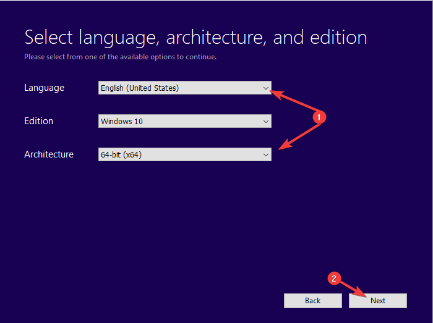433x323 pixels.
Task: Open the English (United States) language combo box
Action: pos(185,88)
